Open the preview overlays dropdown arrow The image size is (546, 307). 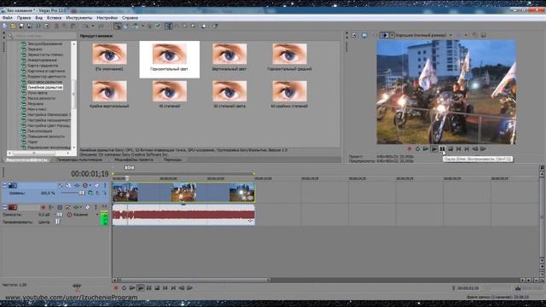tap(466, 35)
